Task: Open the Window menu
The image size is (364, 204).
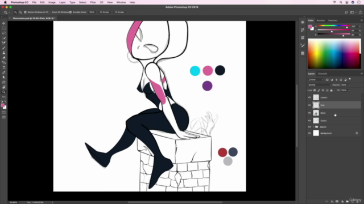Action: [x=121, y=2]
